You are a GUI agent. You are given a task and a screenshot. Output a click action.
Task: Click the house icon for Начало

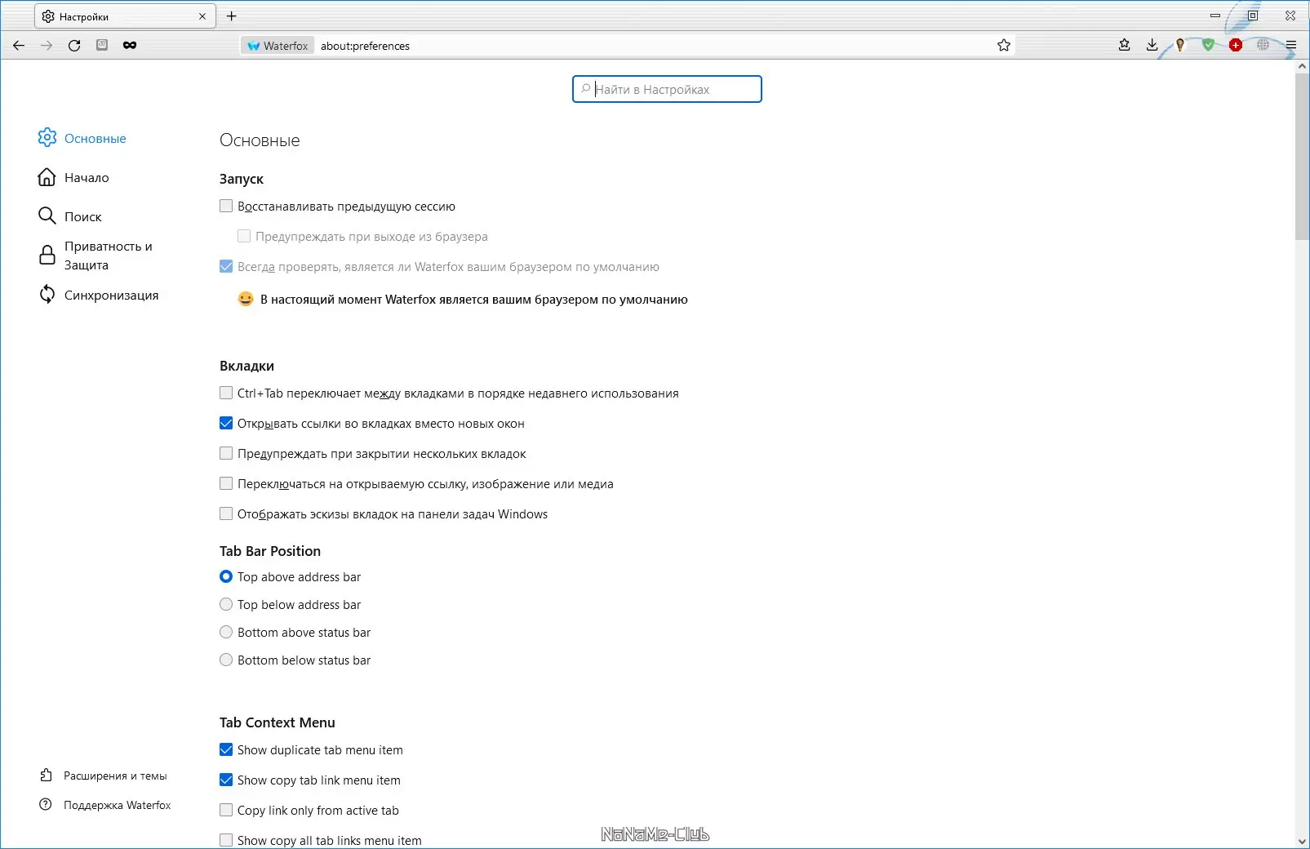click(47, 177)
